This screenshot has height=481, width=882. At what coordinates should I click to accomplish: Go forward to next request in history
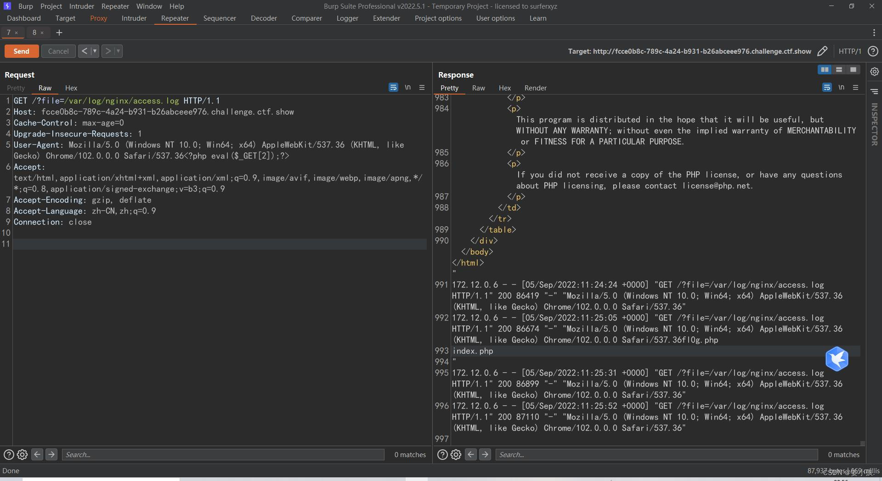point(107,51)
